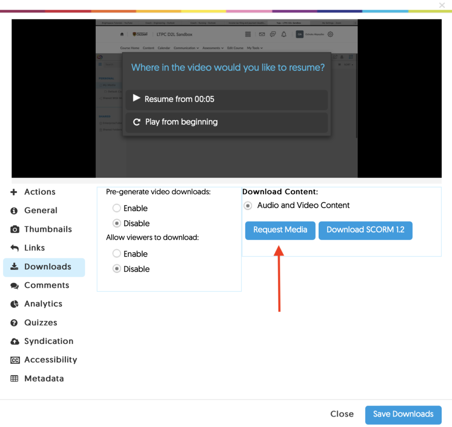
Task: Click the 'LTPC D2L Sandbox' title in the video frame
Action: tap(174, 34)
